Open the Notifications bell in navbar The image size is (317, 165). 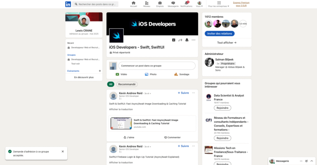[x=186, y=4]
